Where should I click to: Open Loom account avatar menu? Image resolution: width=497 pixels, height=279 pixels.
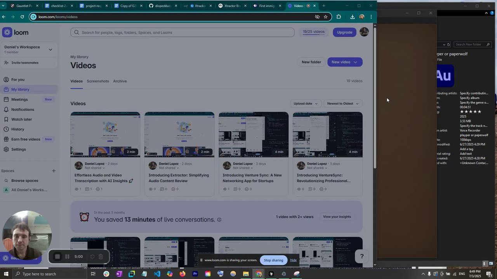[364, 32]
